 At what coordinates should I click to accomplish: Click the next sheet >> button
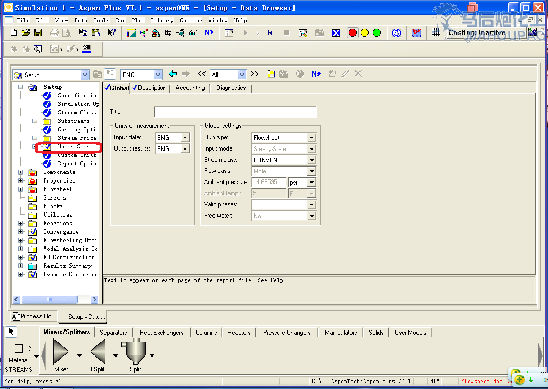255,73
